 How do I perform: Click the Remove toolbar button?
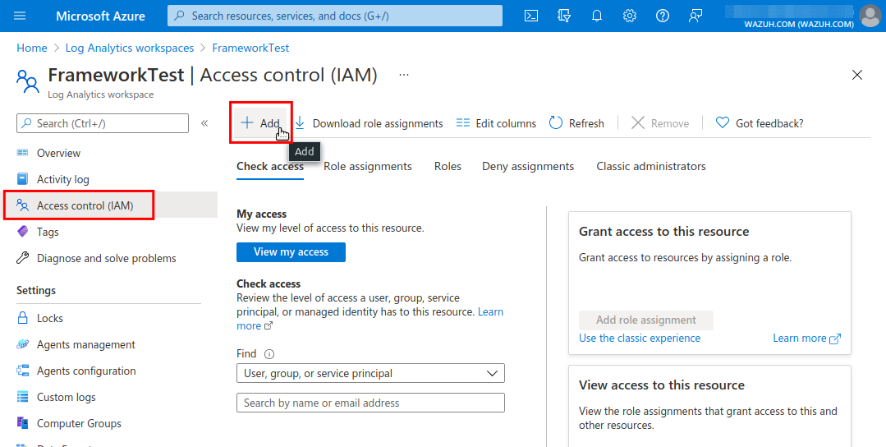[x=660, y=123]
